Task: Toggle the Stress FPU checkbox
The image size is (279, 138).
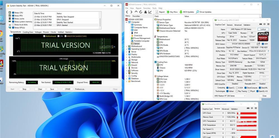Action: (13, 16)
